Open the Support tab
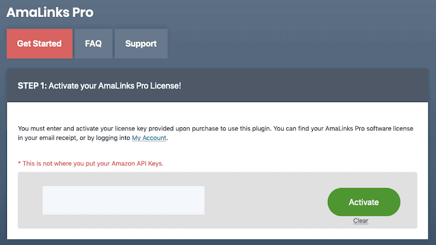Image resolution: width=436 pixels, height=245 pixels. pyautogui.click(x=141, y=44)
